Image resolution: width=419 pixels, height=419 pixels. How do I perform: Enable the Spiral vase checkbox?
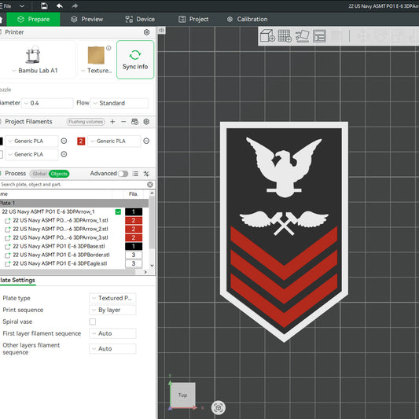[93, 322]
